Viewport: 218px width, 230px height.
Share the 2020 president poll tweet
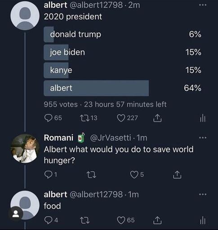pos(157,118)
